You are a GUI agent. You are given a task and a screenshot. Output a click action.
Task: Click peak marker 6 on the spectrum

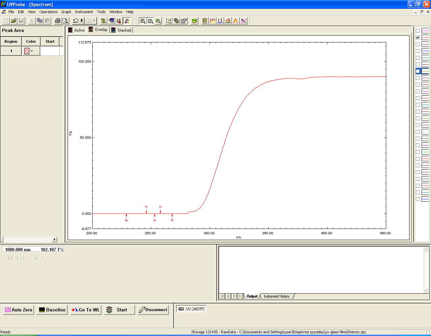pyautogui.click(x=126, y=217)
